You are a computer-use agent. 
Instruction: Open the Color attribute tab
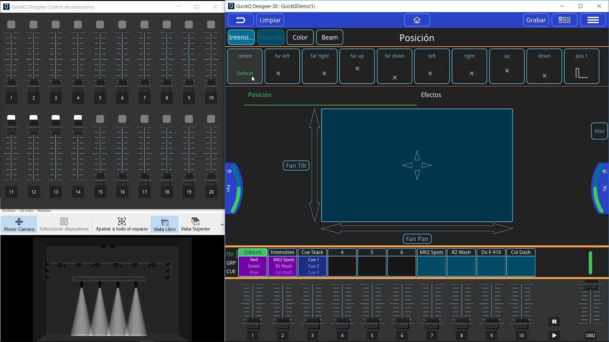tap(300, 38)
